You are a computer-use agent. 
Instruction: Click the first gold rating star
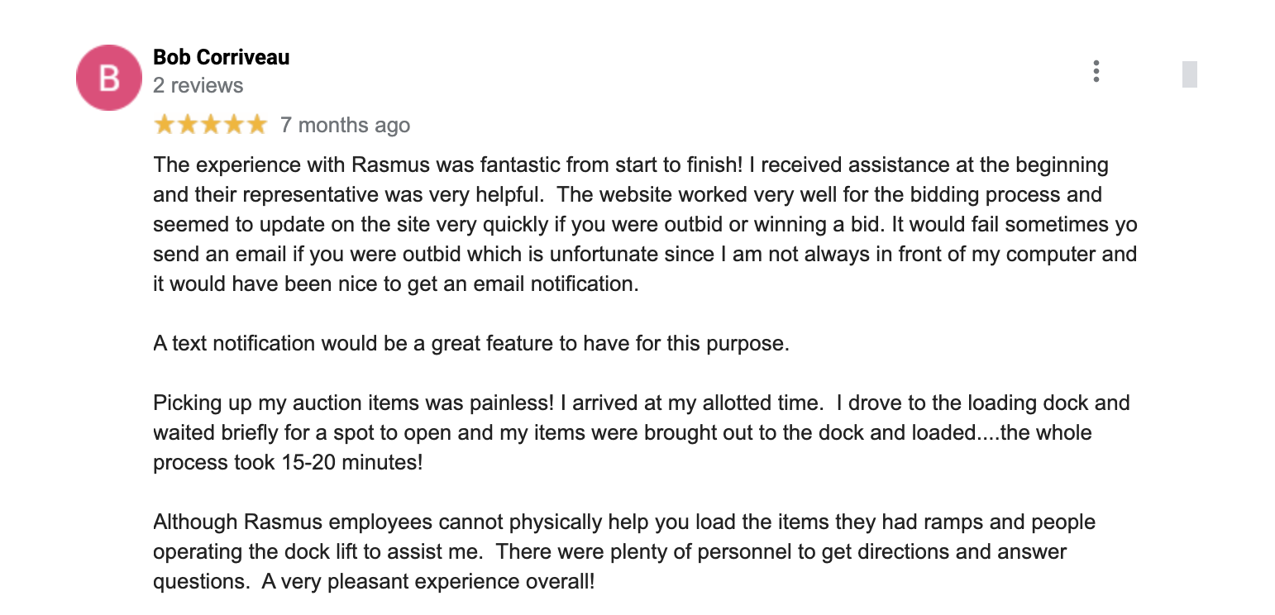click(165, 125)
